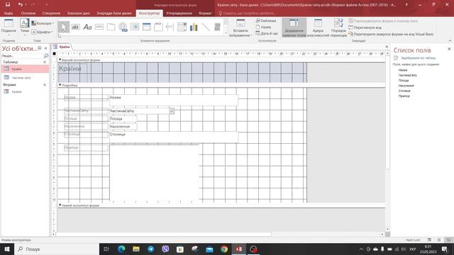Screen dimensions: 454x255
Task: Collapse the Форми group
Action: pyautogui.click(x=45, y=85)
